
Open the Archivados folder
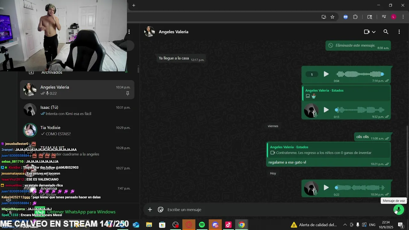(52, 73)
